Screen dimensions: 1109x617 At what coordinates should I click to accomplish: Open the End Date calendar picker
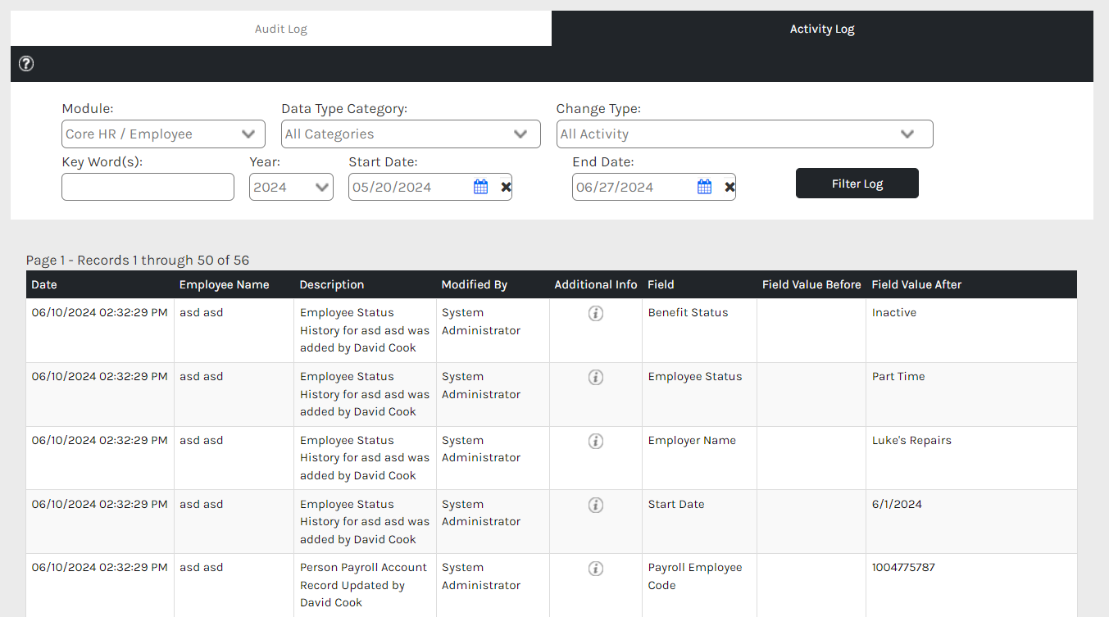pyautogui.click(x=705, y=187)
